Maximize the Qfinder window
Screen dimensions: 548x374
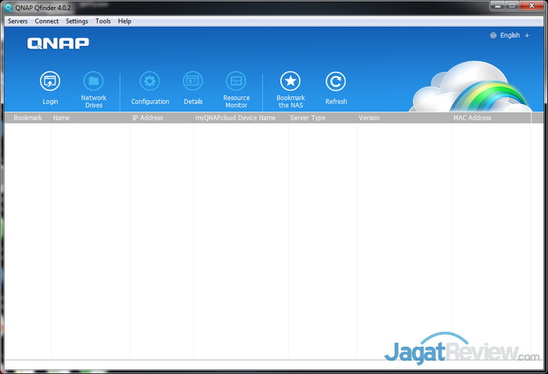(512, 5)
